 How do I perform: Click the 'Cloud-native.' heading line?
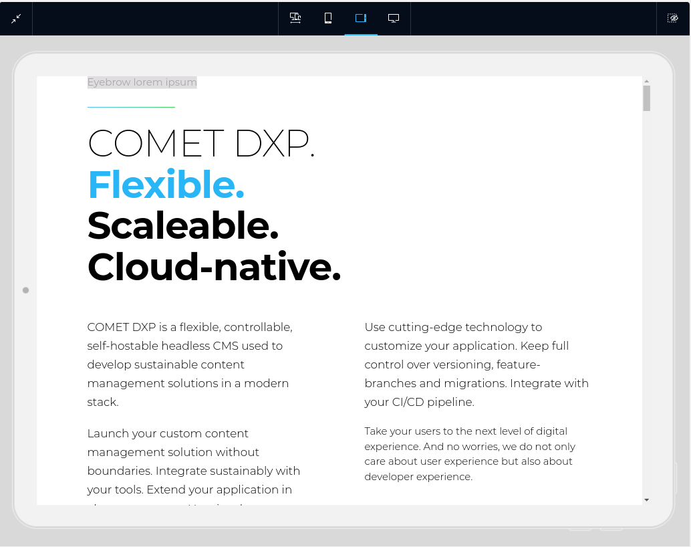214,267
